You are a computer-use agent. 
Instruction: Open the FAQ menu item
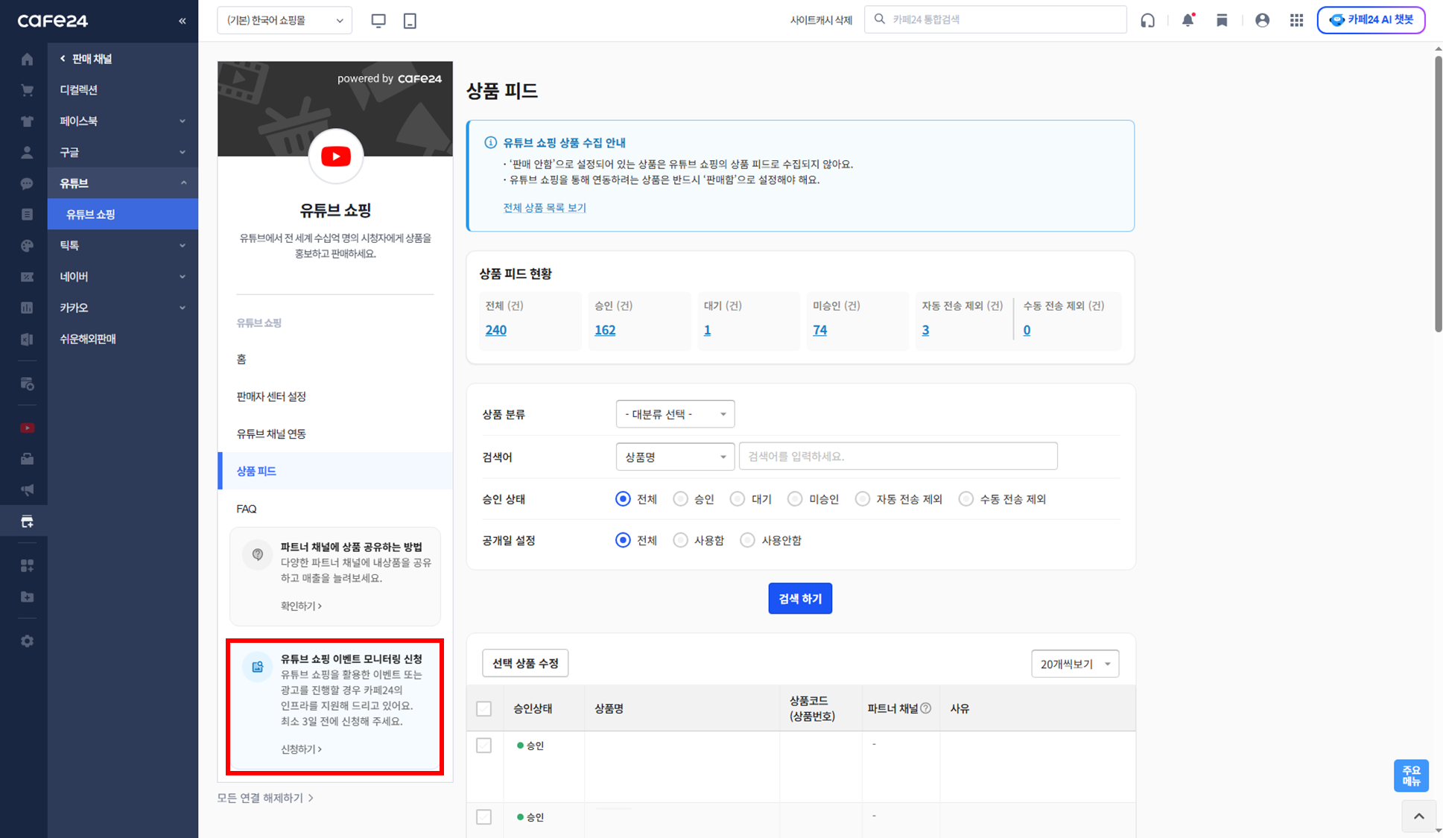[x=247, y=509]
